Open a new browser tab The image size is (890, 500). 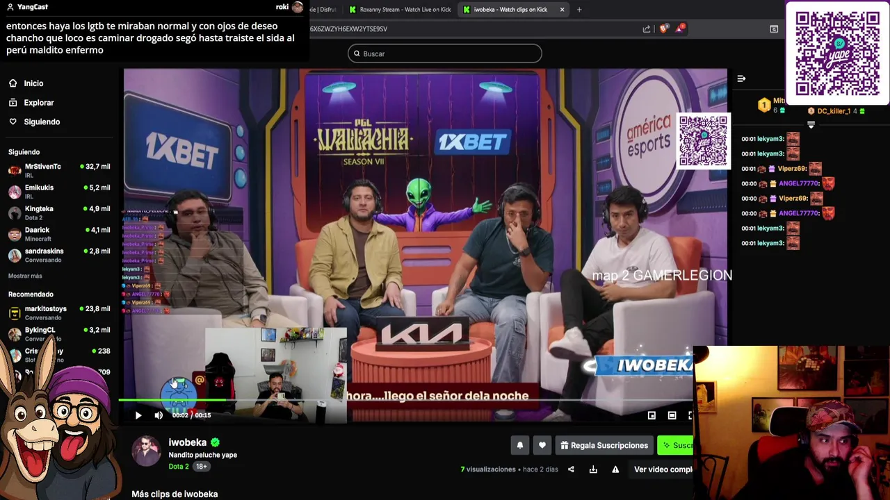[579, 10]
